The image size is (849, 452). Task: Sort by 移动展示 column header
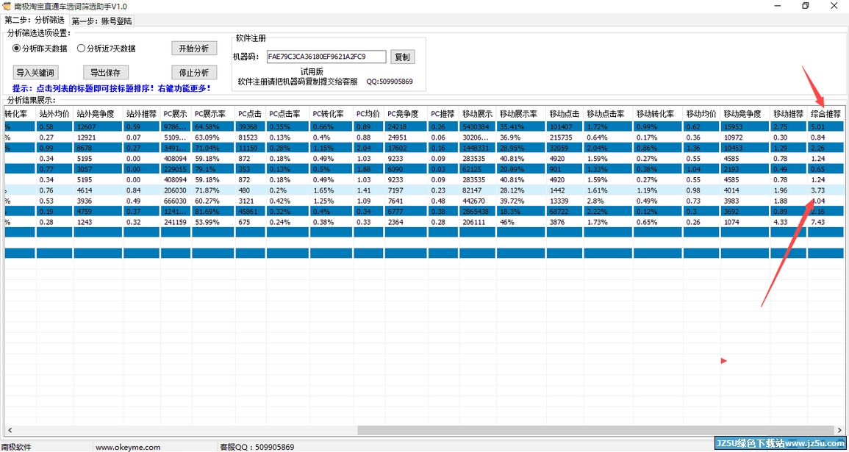coord(477,114)
